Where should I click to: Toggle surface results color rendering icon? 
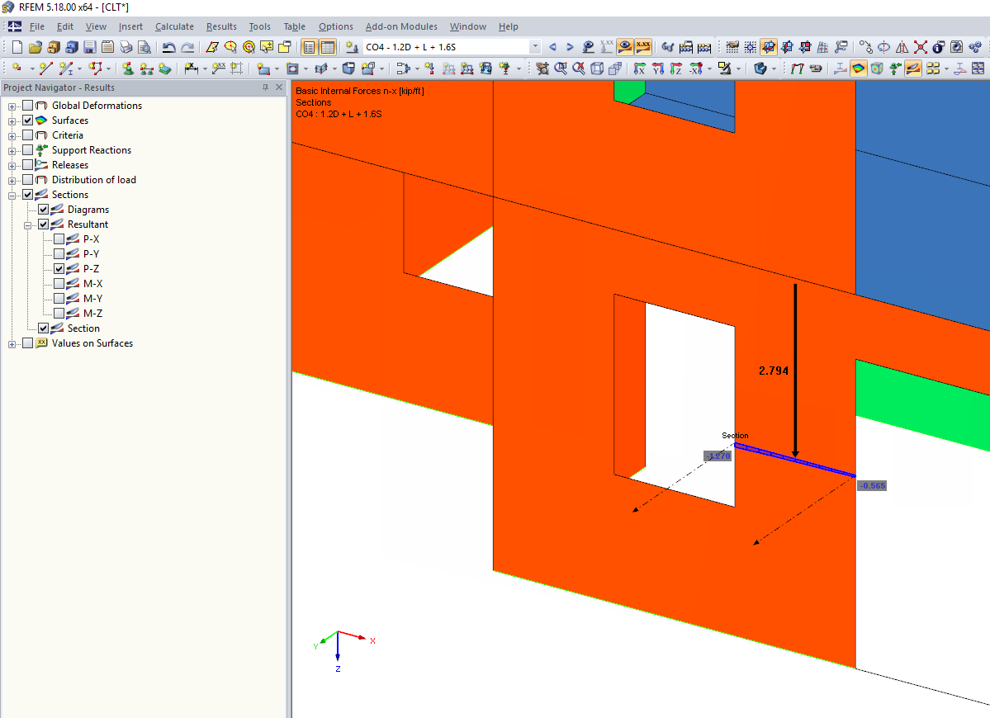[859, 68]
